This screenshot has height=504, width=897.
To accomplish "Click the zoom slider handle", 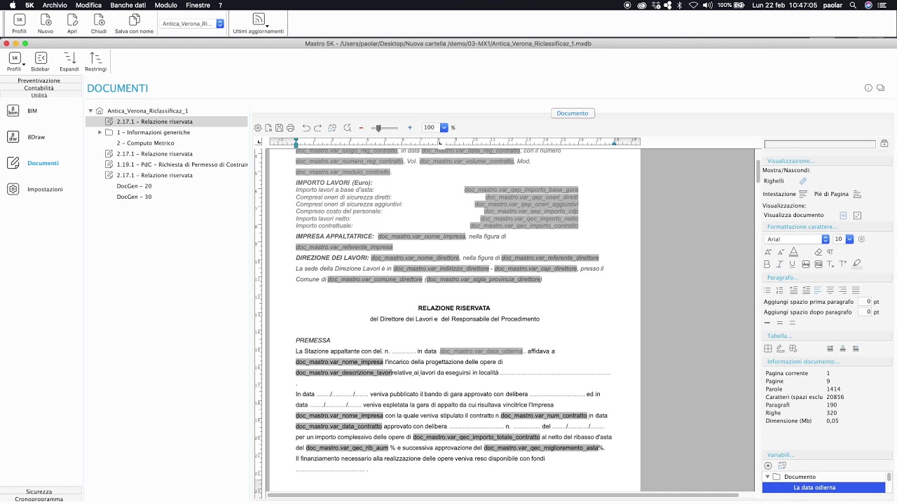I will click(x=379, y=128).
